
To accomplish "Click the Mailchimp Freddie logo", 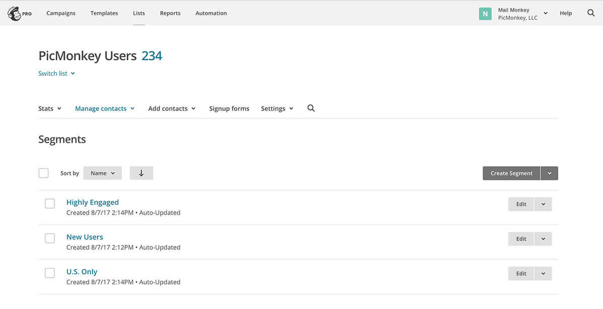I will pos(14,14).
